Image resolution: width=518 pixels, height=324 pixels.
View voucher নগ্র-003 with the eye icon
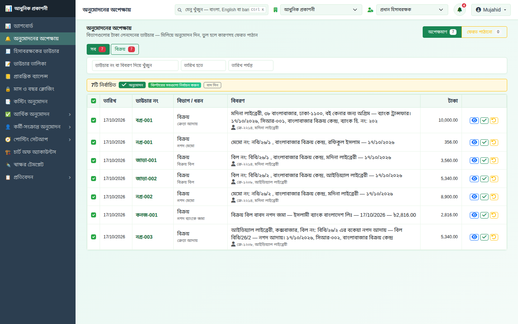click(x=474, y=237)
